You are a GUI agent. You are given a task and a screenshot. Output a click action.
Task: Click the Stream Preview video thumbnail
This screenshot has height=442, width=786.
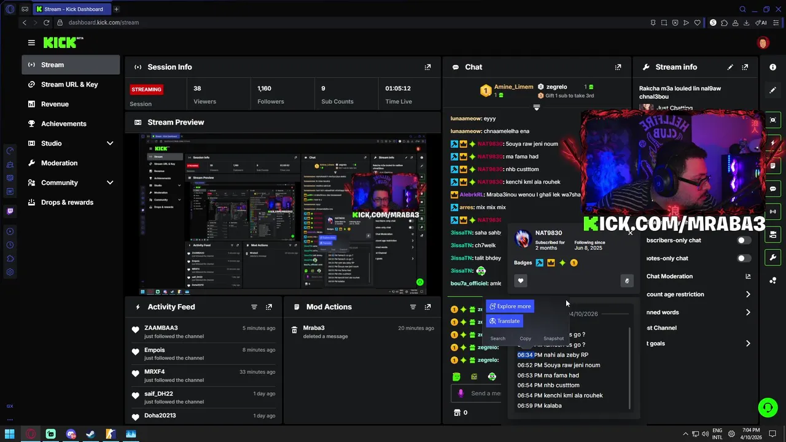click(282, 214)
